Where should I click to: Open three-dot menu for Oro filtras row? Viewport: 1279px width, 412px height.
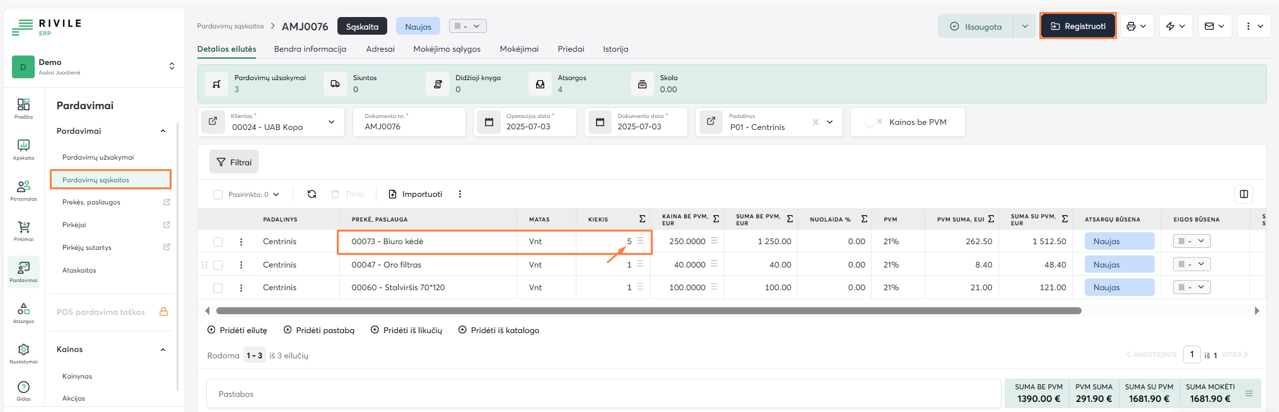tap(241, 265)
